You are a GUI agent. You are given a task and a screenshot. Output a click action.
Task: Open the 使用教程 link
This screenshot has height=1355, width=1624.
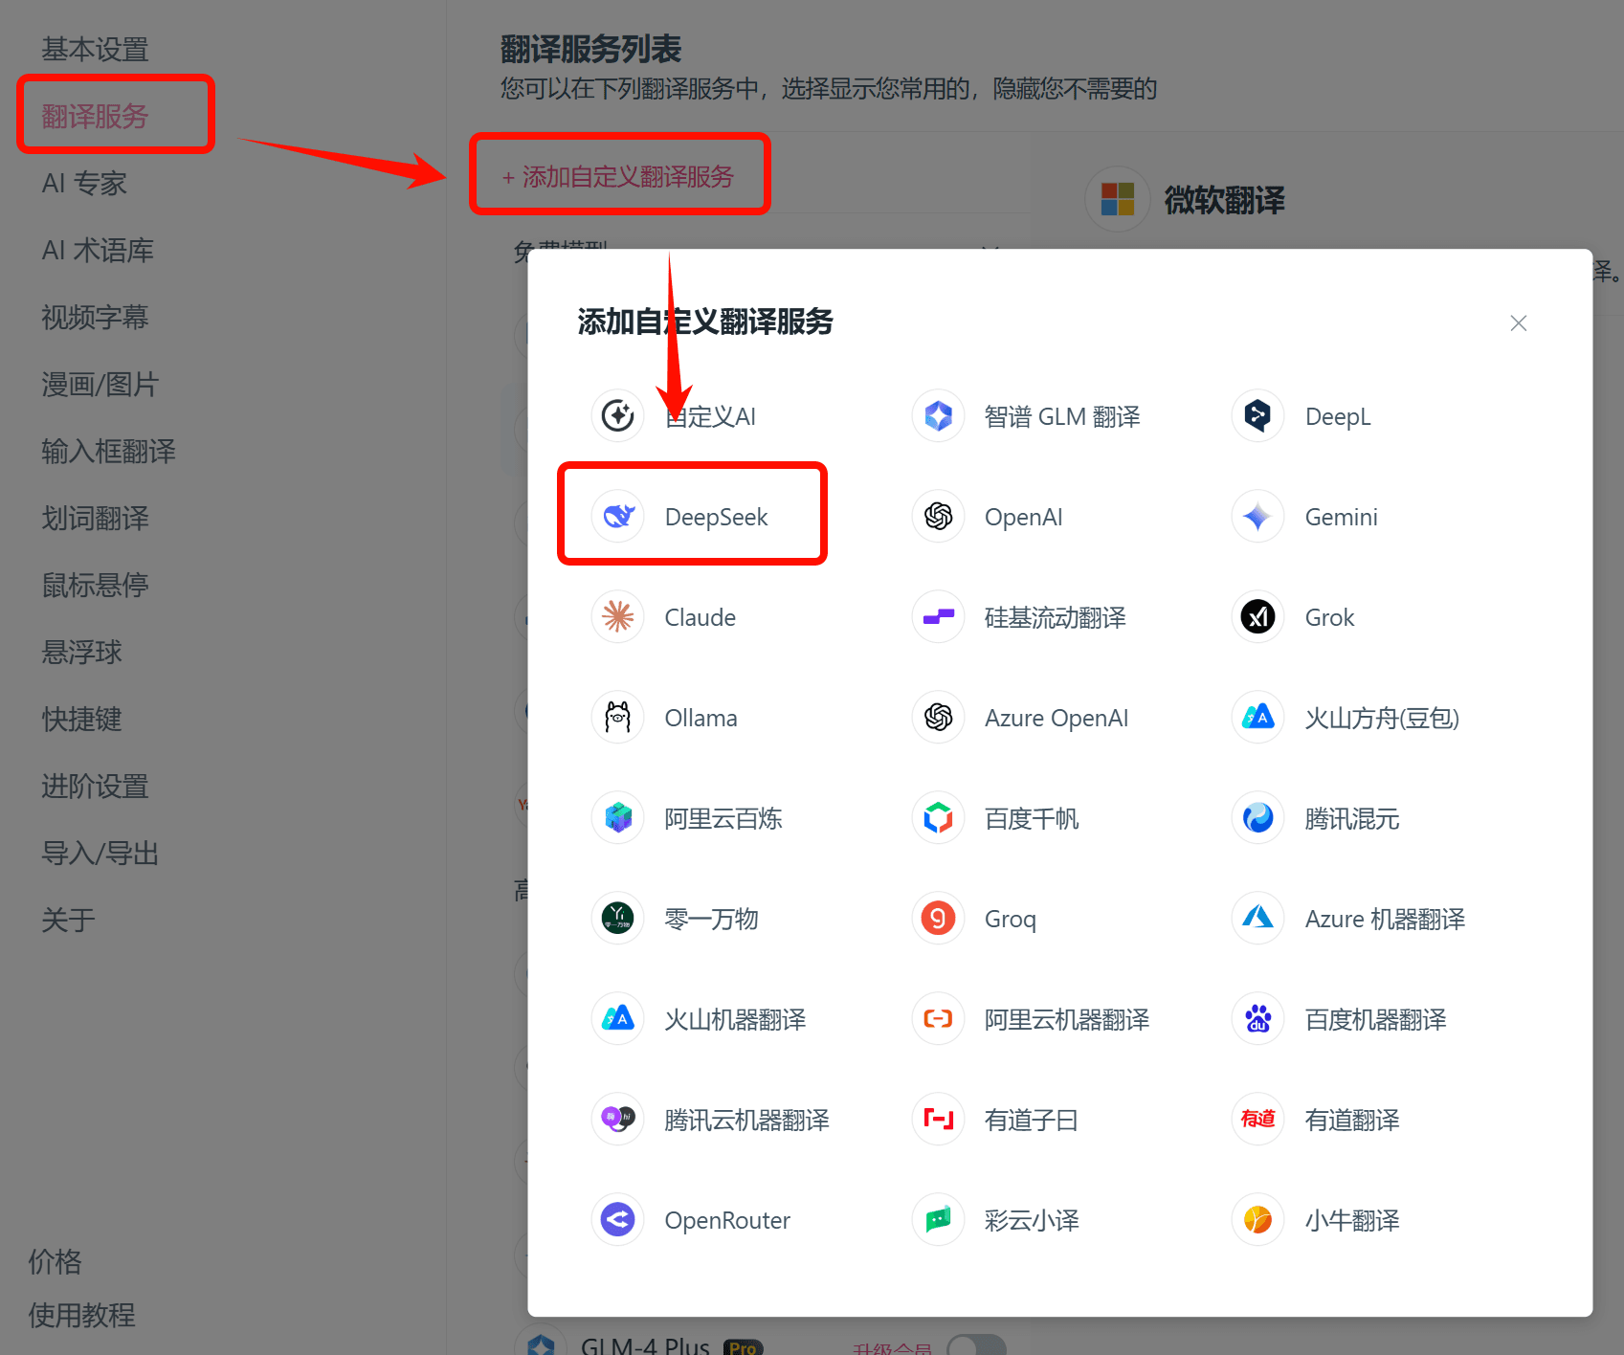pos(81,1316)
